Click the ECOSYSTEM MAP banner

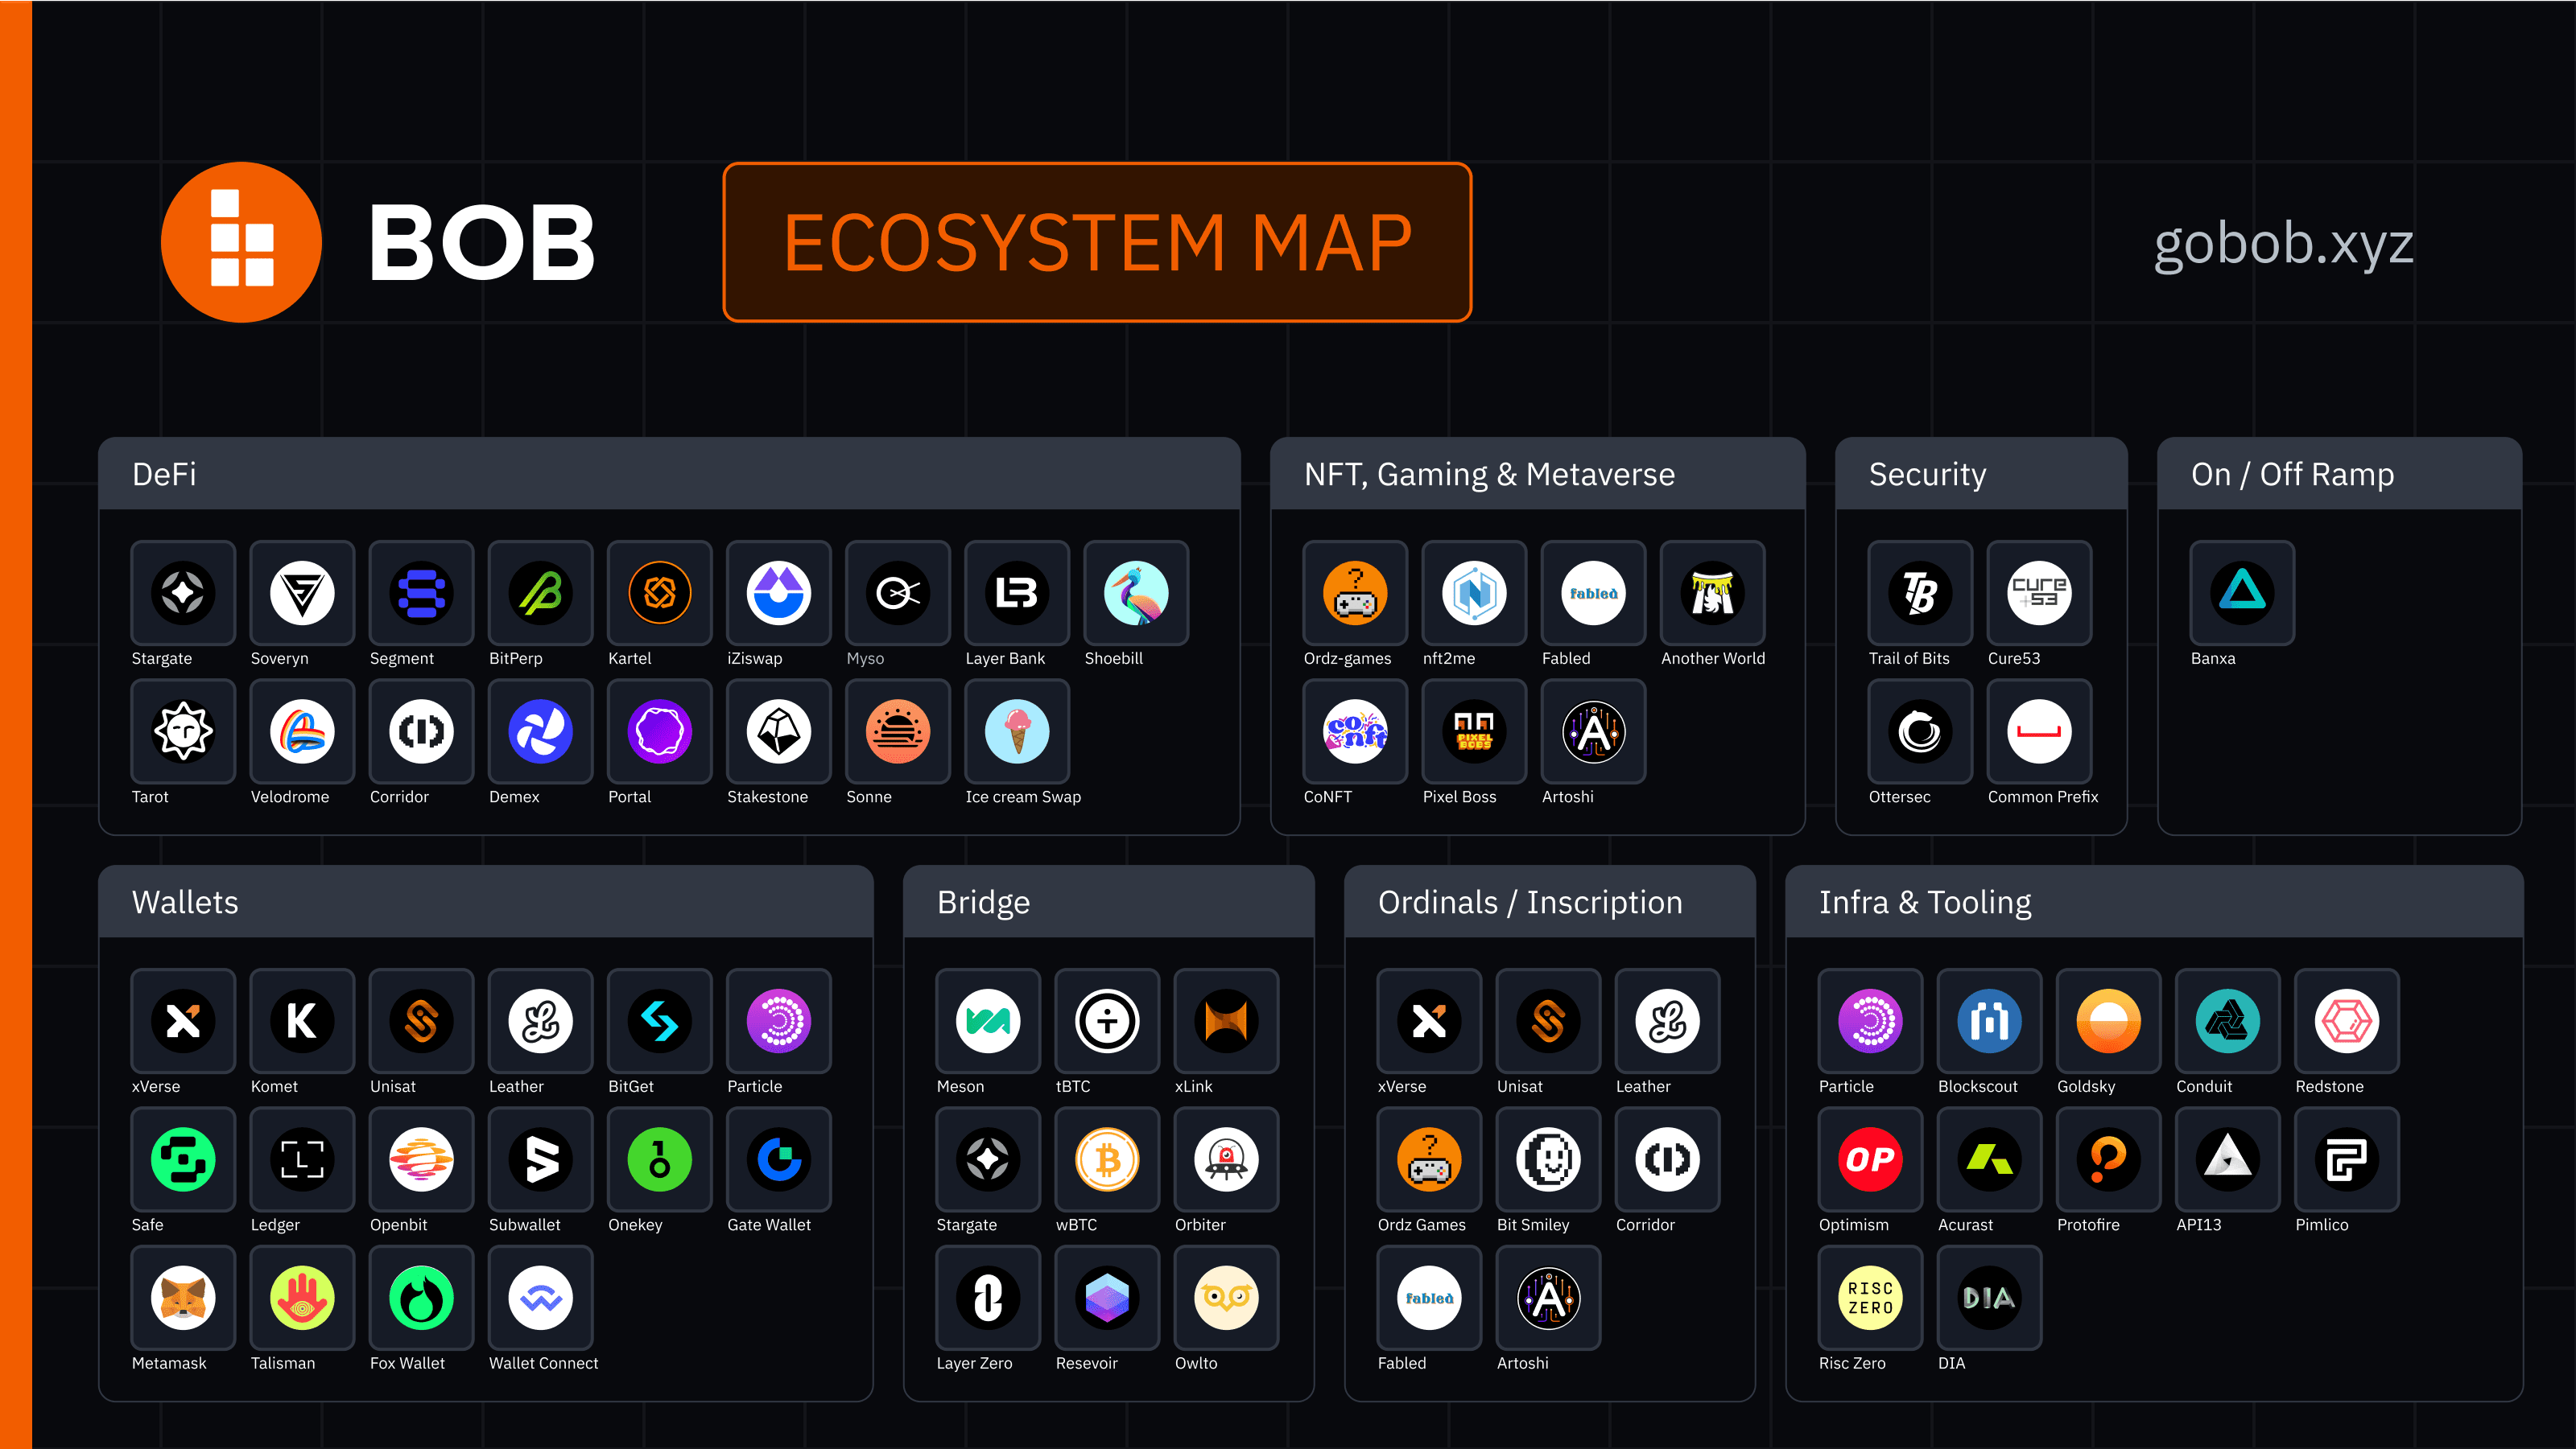pos(1097,242)
